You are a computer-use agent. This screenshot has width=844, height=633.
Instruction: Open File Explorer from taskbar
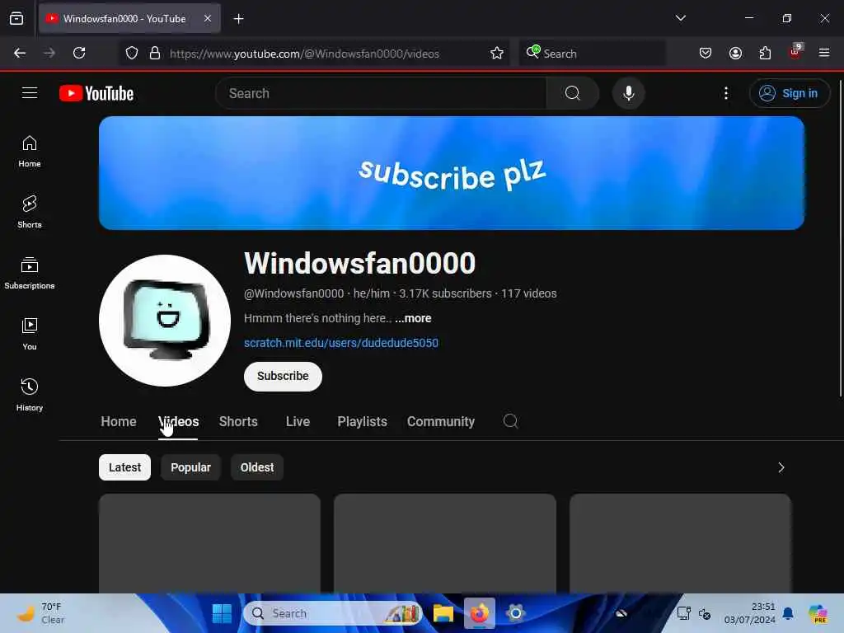443,613
